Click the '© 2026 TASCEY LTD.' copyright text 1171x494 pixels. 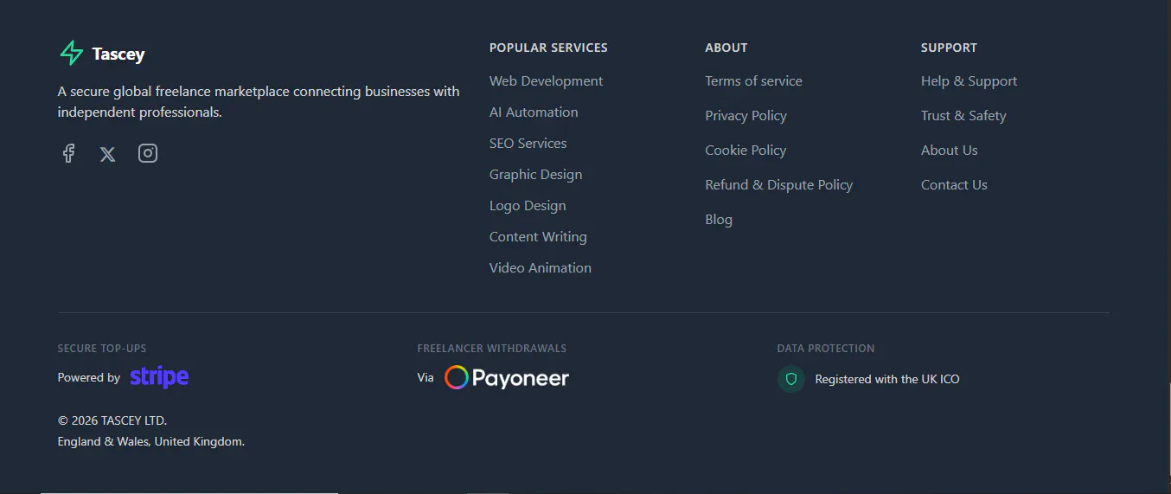(x=112, y=420)
